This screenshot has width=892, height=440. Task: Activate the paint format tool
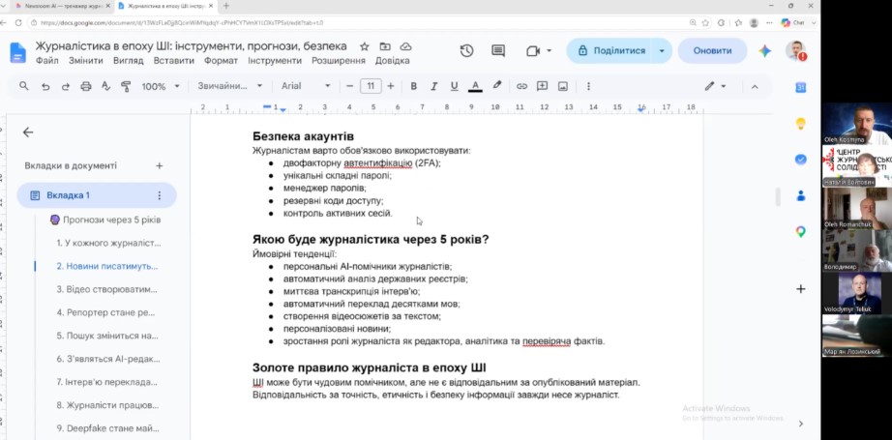[126, 86]
